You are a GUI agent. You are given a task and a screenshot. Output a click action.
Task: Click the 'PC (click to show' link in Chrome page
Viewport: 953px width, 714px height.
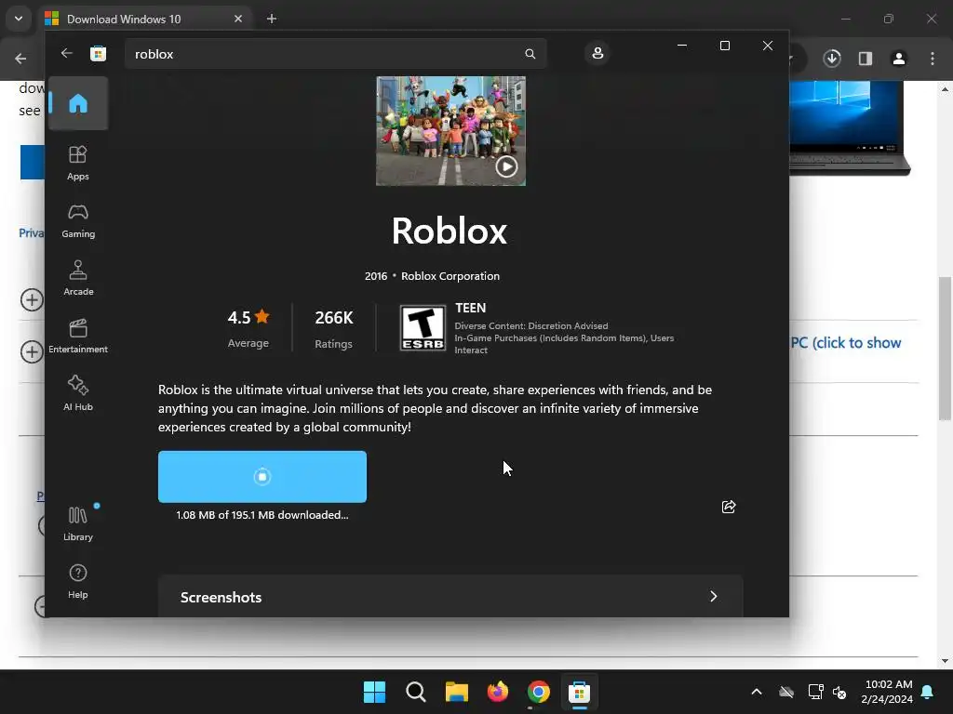click(845, 342)
